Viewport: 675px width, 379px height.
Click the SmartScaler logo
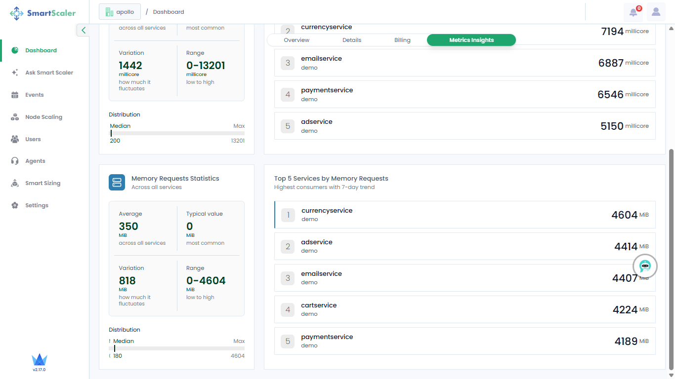pos(43,13)
